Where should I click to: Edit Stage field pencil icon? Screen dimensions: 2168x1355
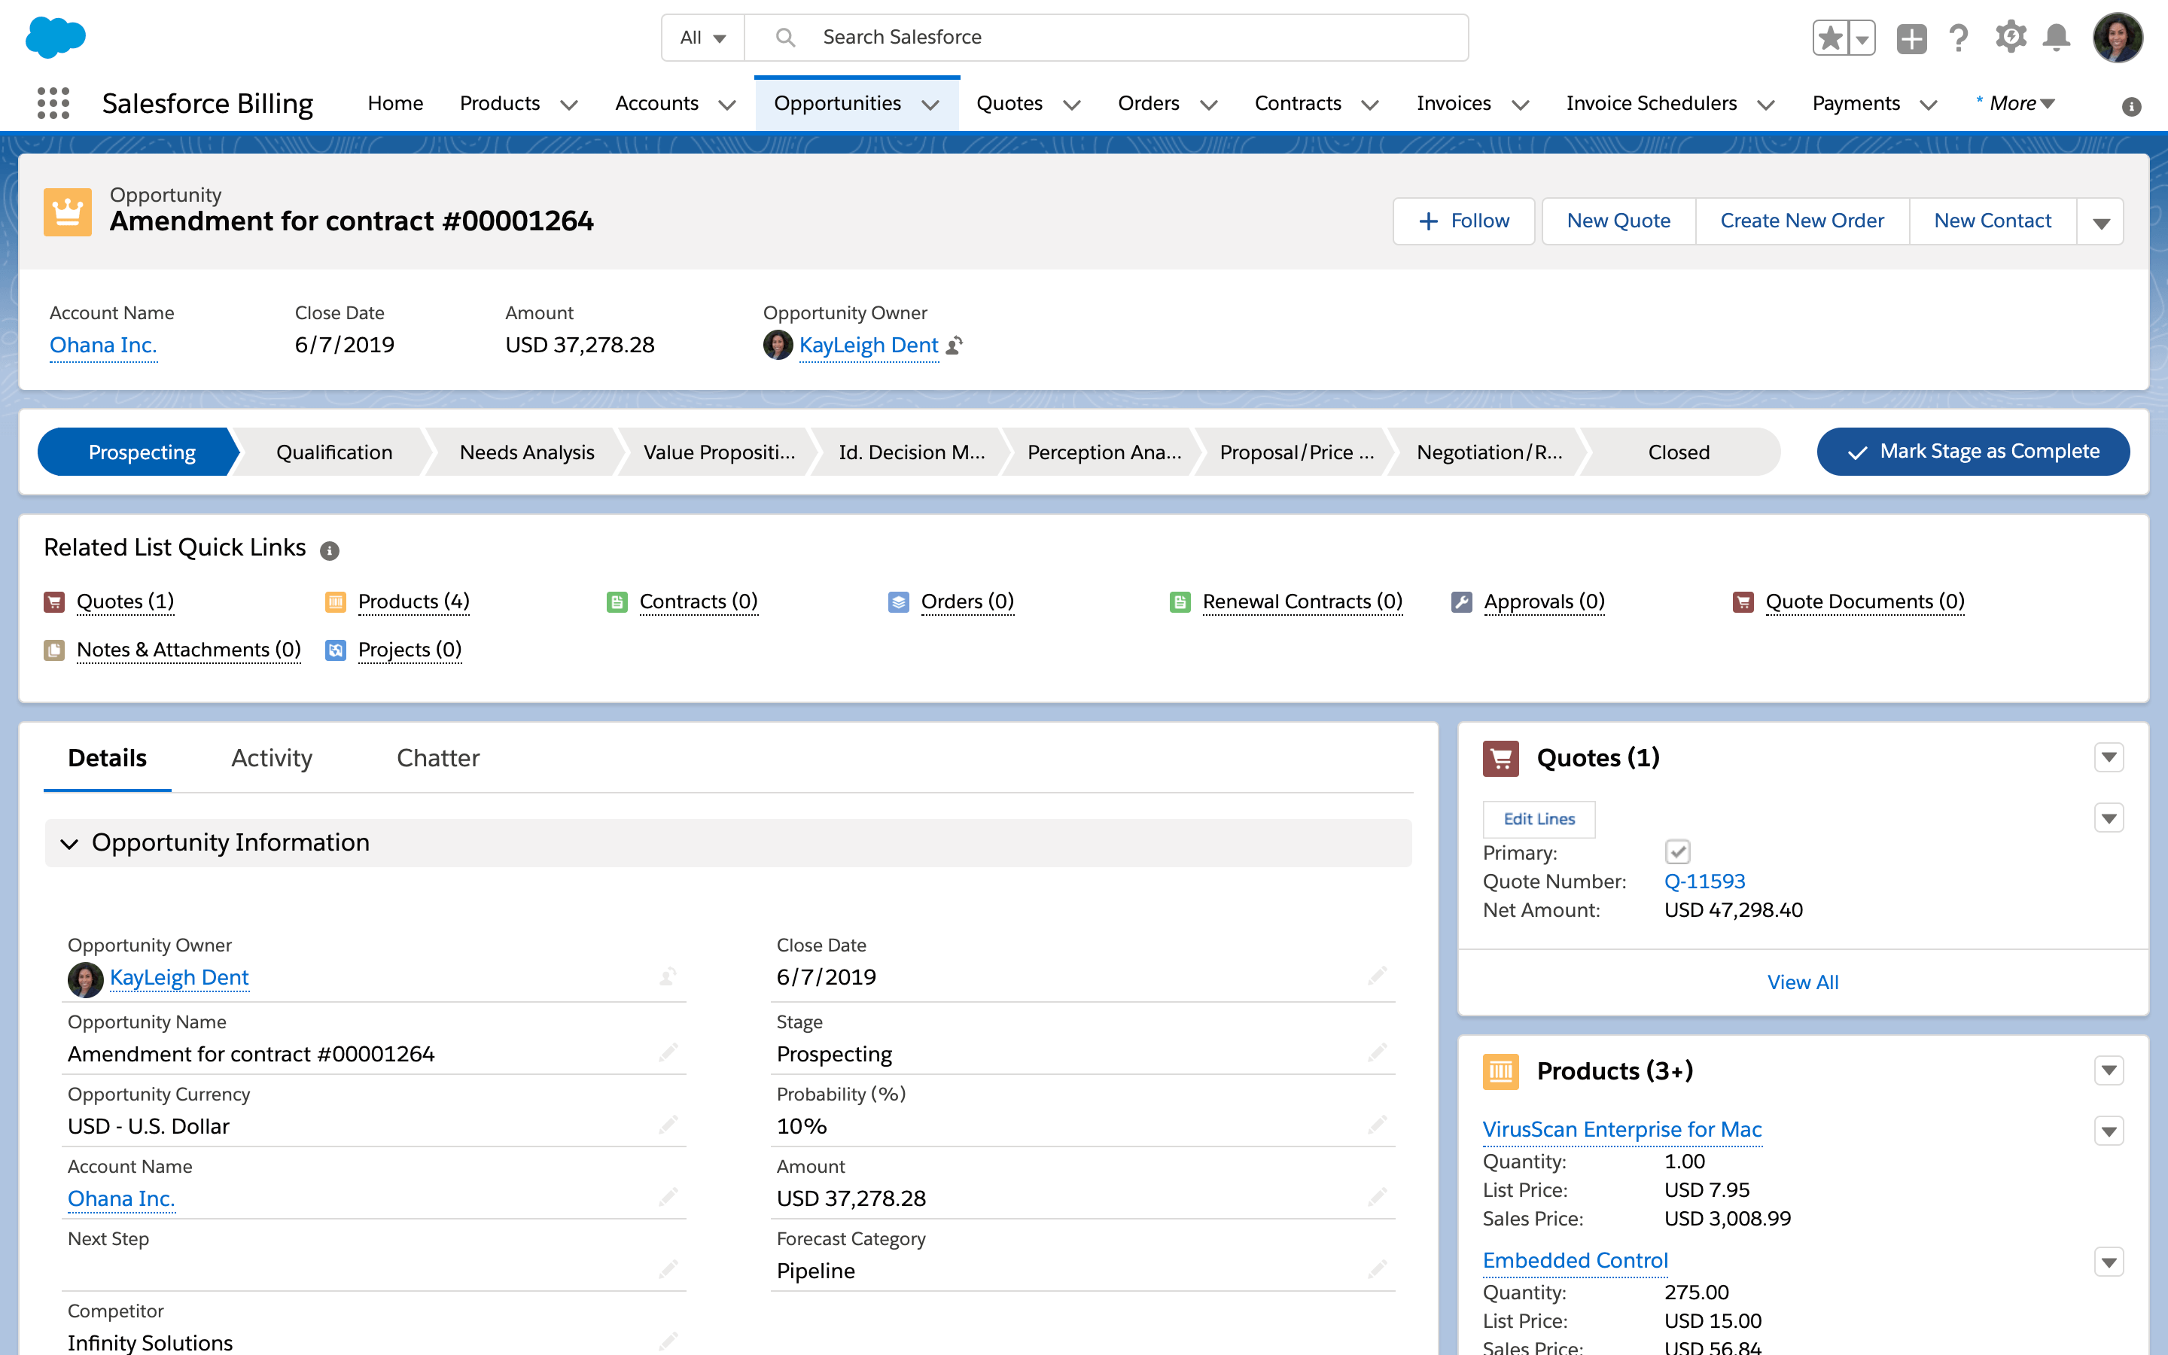(x=1377, y=1051)
